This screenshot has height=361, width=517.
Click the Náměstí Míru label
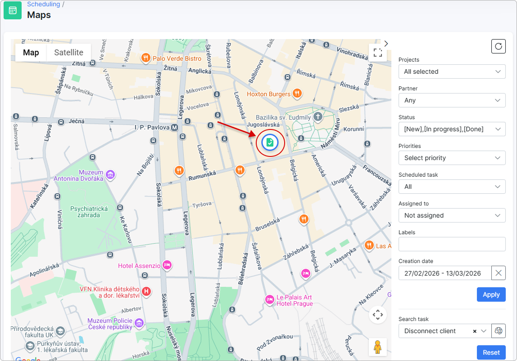point(331,134)
